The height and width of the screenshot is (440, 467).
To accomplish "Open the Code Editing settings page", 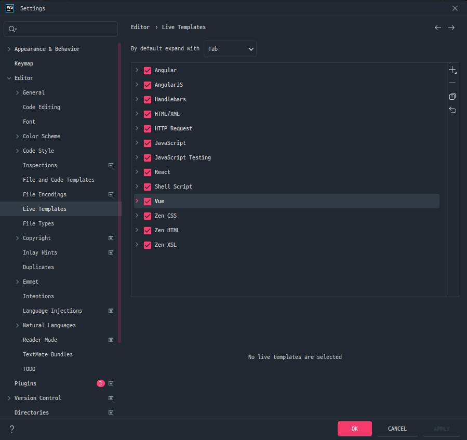I will click(42, 107).
